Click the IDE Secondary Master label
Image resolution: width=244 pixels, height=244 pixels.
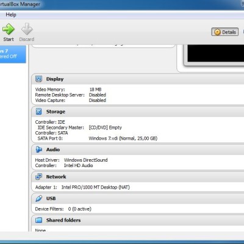60,127
